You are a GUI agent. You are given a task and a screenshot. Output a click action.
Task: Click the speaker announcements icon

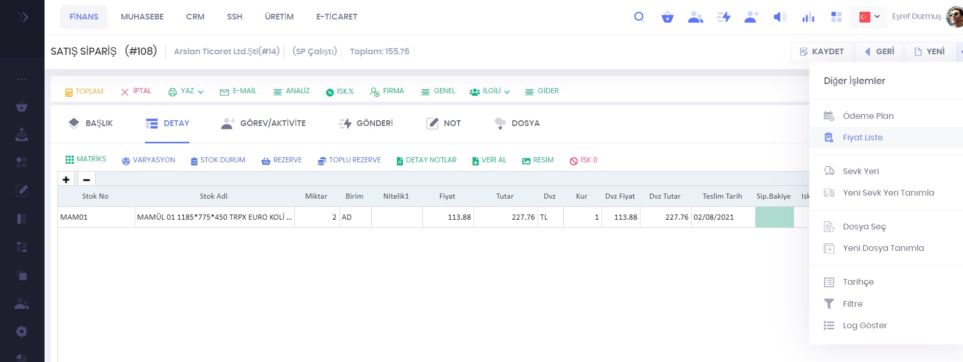(x=779, y=17)
